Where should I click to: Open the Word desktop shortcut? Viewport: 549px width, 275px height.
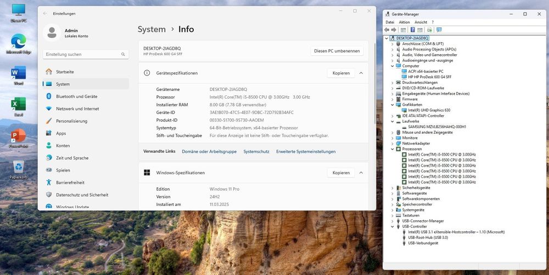pyautogui.click(x=18, y=73)
